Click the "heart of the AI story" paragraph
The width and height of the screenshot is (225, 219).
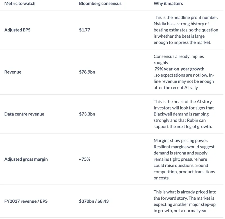184,114
